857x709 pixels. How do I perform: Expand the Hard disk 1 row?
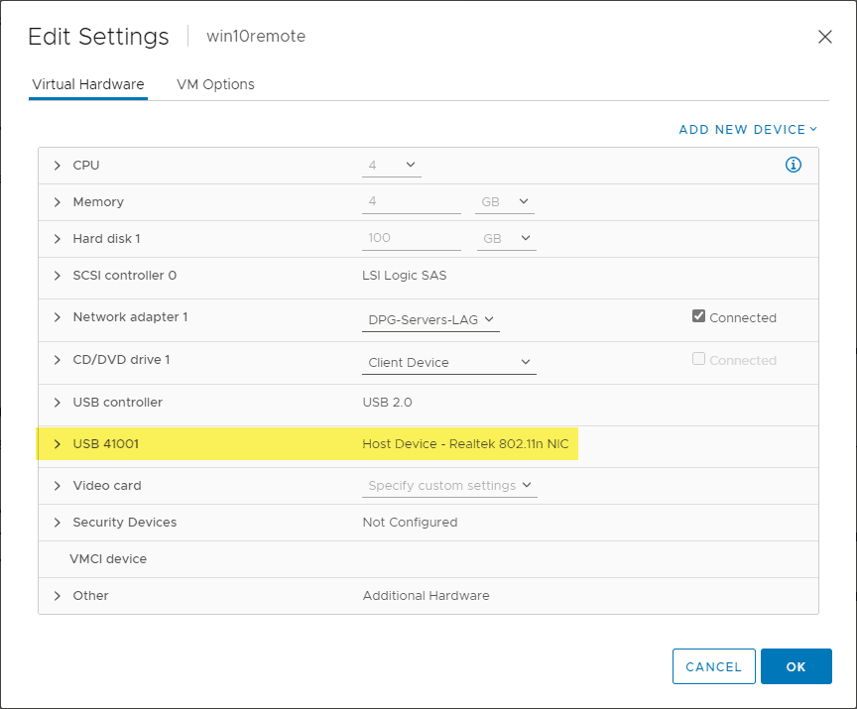[58, 239]
